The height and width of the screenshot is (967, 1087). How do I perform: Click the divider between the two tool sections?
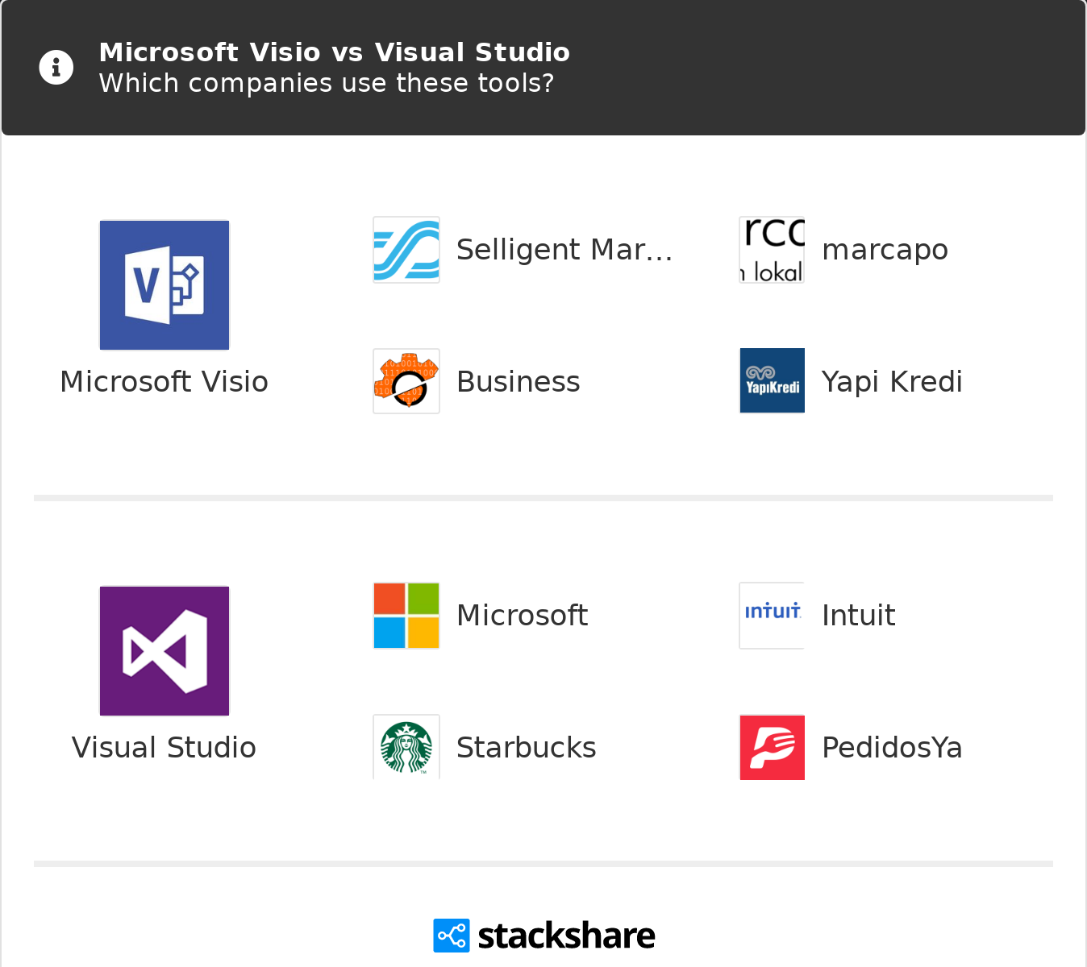(x=543, y=496)
